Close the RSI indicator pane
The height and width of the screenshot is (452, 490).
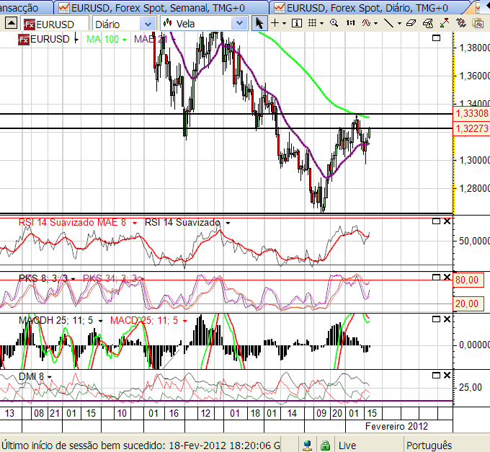447,221
